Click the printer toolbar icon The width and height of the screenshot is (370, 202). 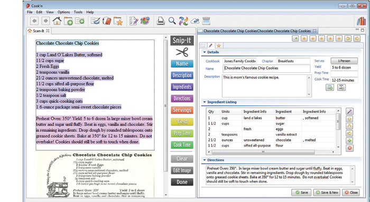161,21
